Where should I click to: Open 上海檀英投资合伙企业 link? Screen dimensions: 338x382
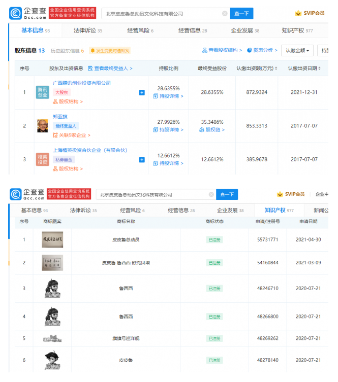(x=90, y=150)
